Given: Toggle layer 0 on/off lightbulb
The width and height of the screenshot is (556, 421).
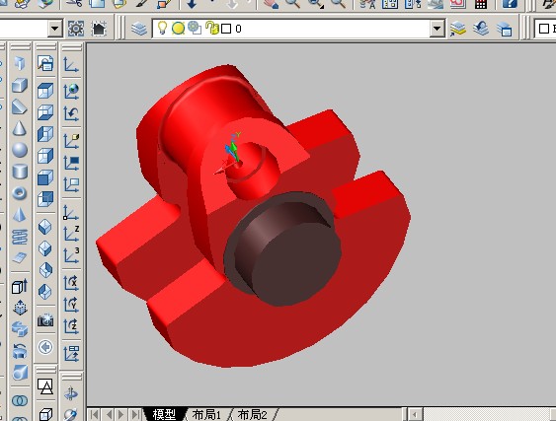Looking at the screenshot, I should (162, 28).
